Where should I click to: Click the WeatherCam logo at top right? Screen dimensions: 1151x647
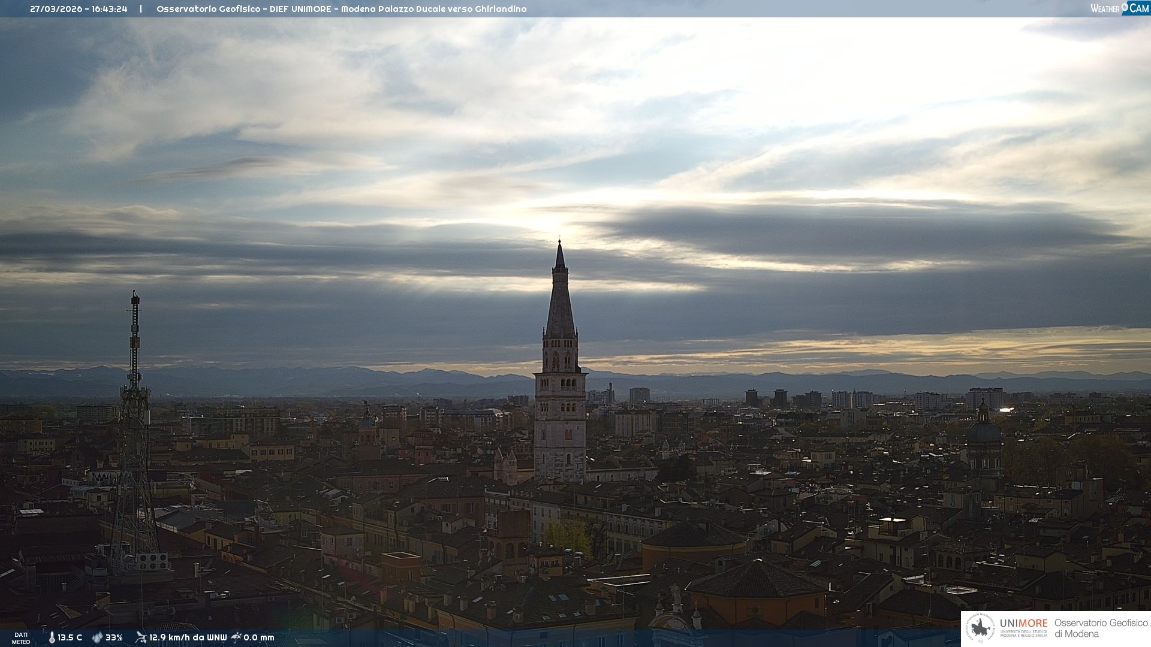tap(1119, 8)
